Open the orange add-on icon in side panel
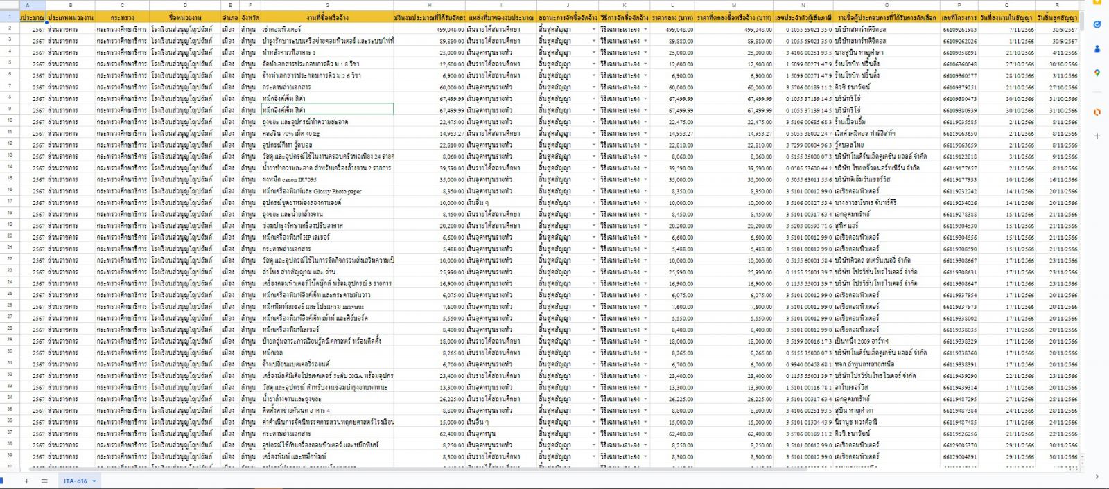1109x489 pixels. tap(1097, 112)
